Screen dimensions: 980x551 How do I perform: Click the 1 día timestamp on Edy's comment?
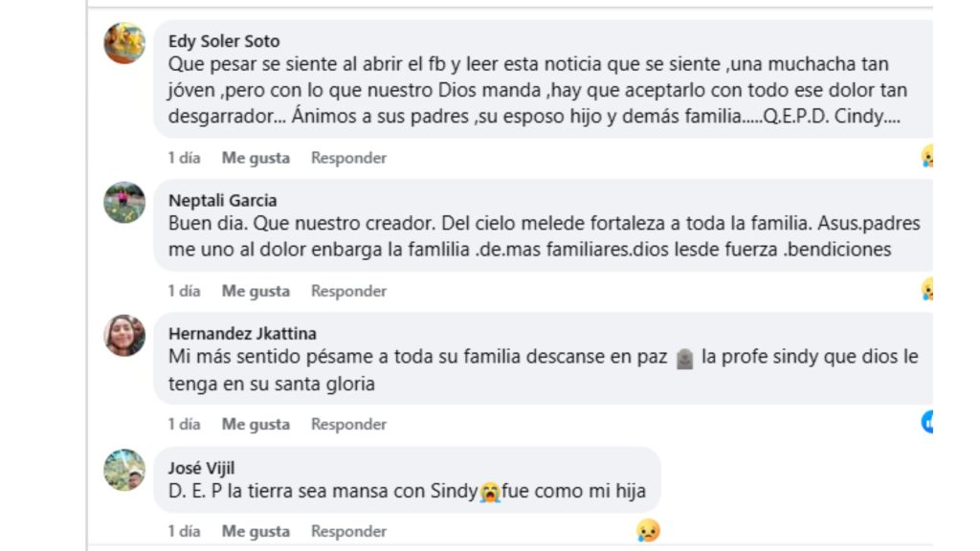[x=184, y=157]
